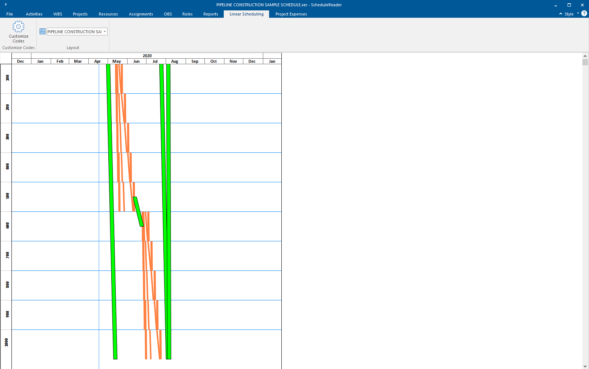Minimize the ScheduleReader window

click(555, 5)
